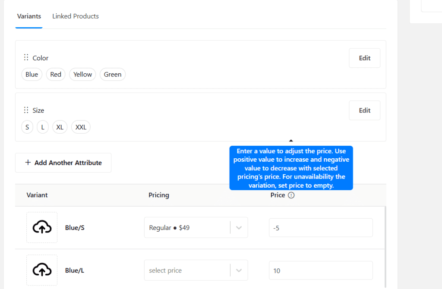The width and height of the screenshot is (442, 289).
Task: Click the price field containing 10
Action: 320,270
